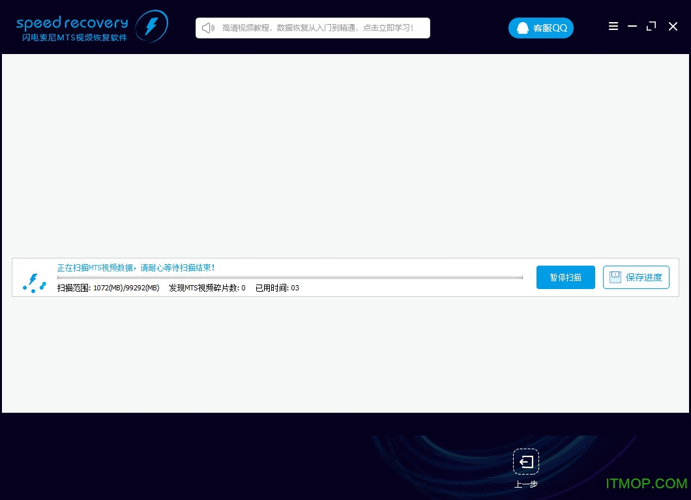Image resolution: width=691 pixels, height=500 pixels.
Task: Click the 上一步 text label
Action: [525, 484]
